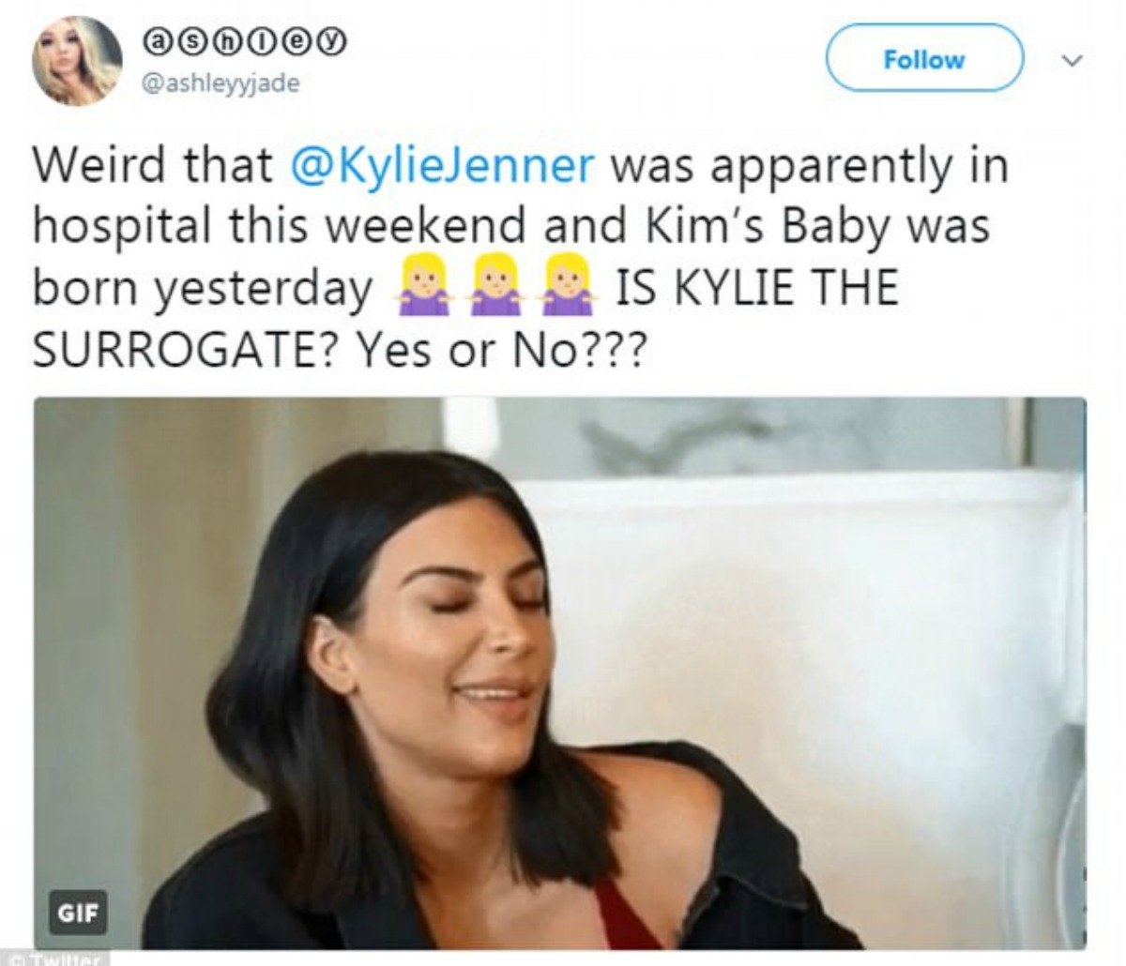Click the first shrugging woman emoji
This screenshot has height=966, width=1126.
click(x=424, y=288)
